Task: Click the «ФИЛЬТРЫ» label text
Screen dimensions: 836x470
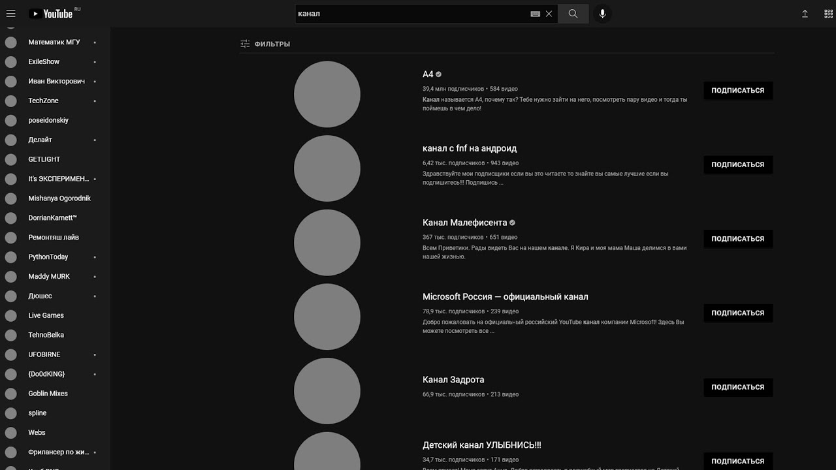Action: pos(272,44)
